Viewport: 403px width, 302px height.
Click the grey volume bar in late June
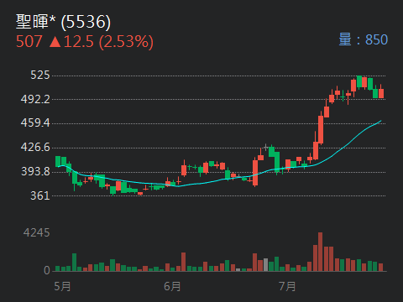(265, 264)
